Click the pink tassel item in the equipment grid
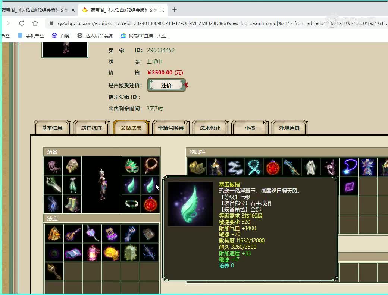388x295 pixels. (x=53, y=166)
